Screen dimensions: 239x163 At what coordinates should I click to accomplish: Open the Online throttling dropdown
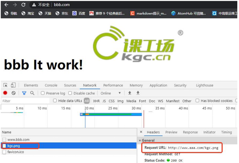tap(111, 93)
